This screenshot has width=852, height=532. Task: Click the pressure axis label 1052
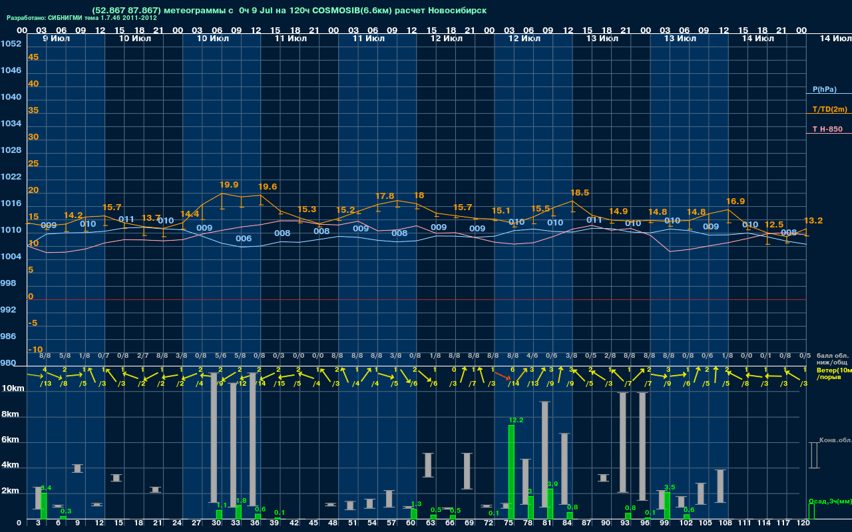11,44
